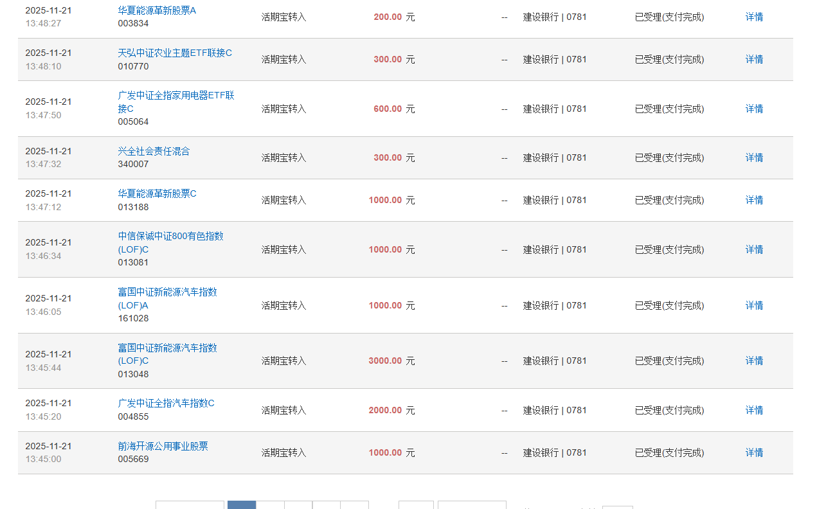The height and width of the screenshot is (509, 835).
Task: View 详情 for the 010770 transaction
Action: pyautogui.click(x=754, y=59)
